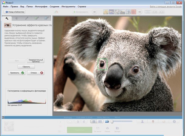Choose single image view A
The height and width of the screenshot is (136, 185).
(x=148, y=12)
